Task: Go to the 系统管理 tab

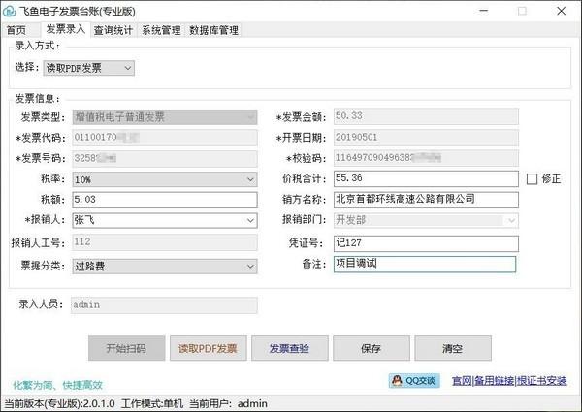Action: coord(161,30)
